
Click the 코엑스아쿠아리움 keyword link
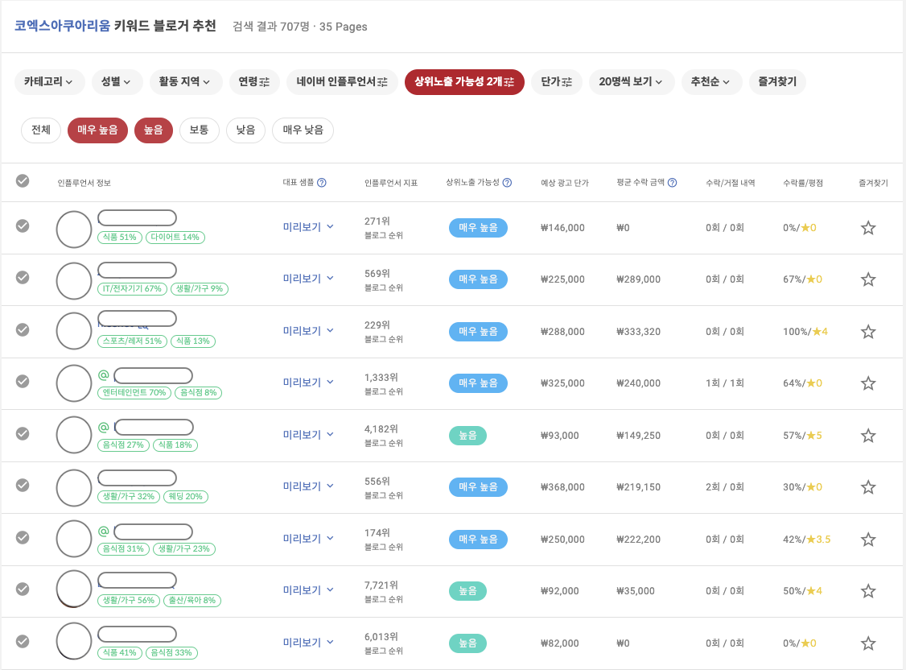coord(62,26)
